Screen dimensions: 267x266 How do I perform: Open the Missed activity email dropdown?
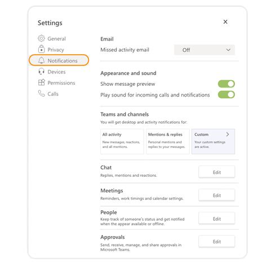[204, 50]
